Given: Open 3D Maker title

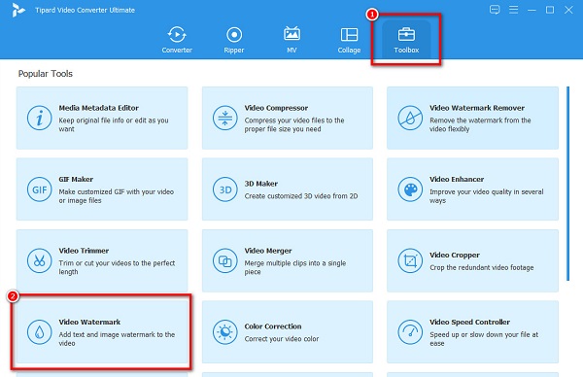Looking at the screenshot, I should (x=261, y=184).
